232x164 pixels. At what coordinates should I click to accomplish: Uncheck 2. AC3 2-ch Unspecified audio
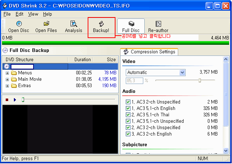[128, 127]
